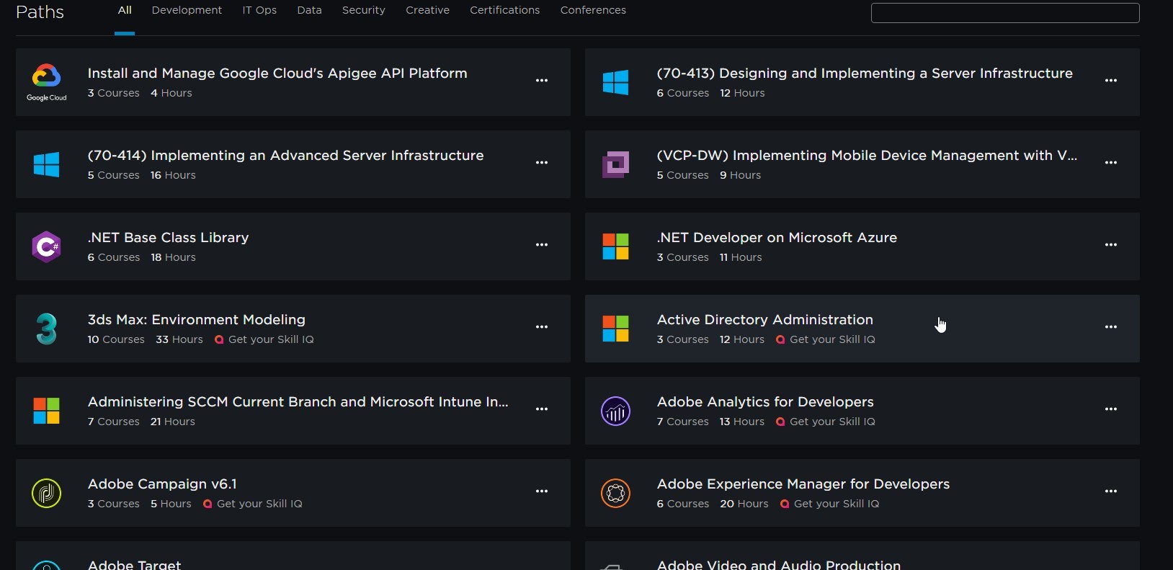Show options for Adobe Campaign v6.1 path
Image resolution: width=1173 pixels, height=570 pixels.
click(542, 491)
